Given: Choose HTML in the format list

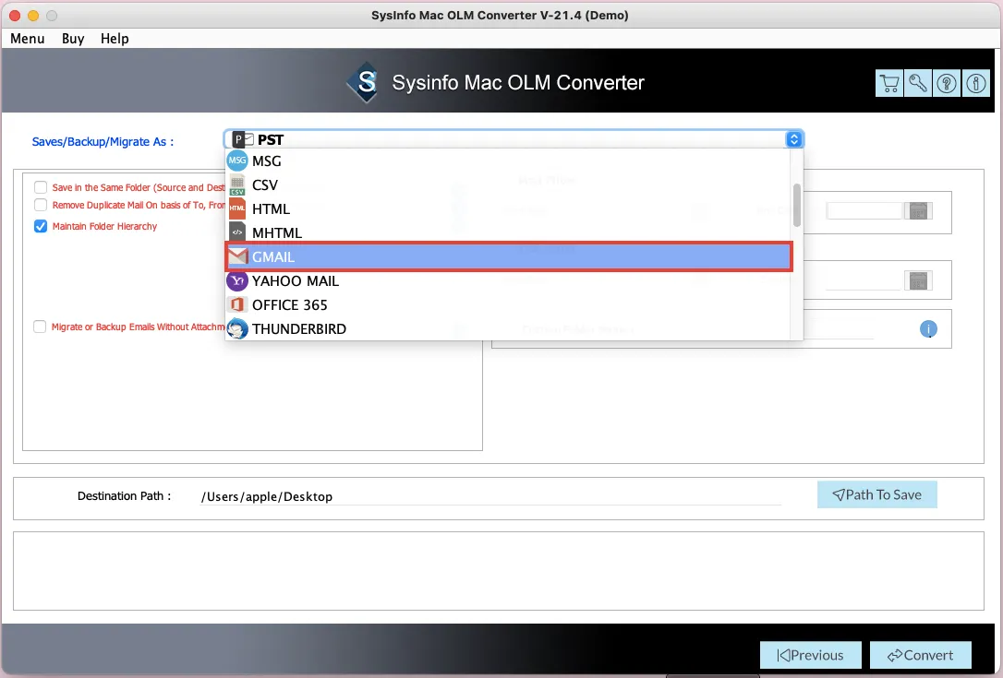Looking at the screenshot, I should click(509, 209).
